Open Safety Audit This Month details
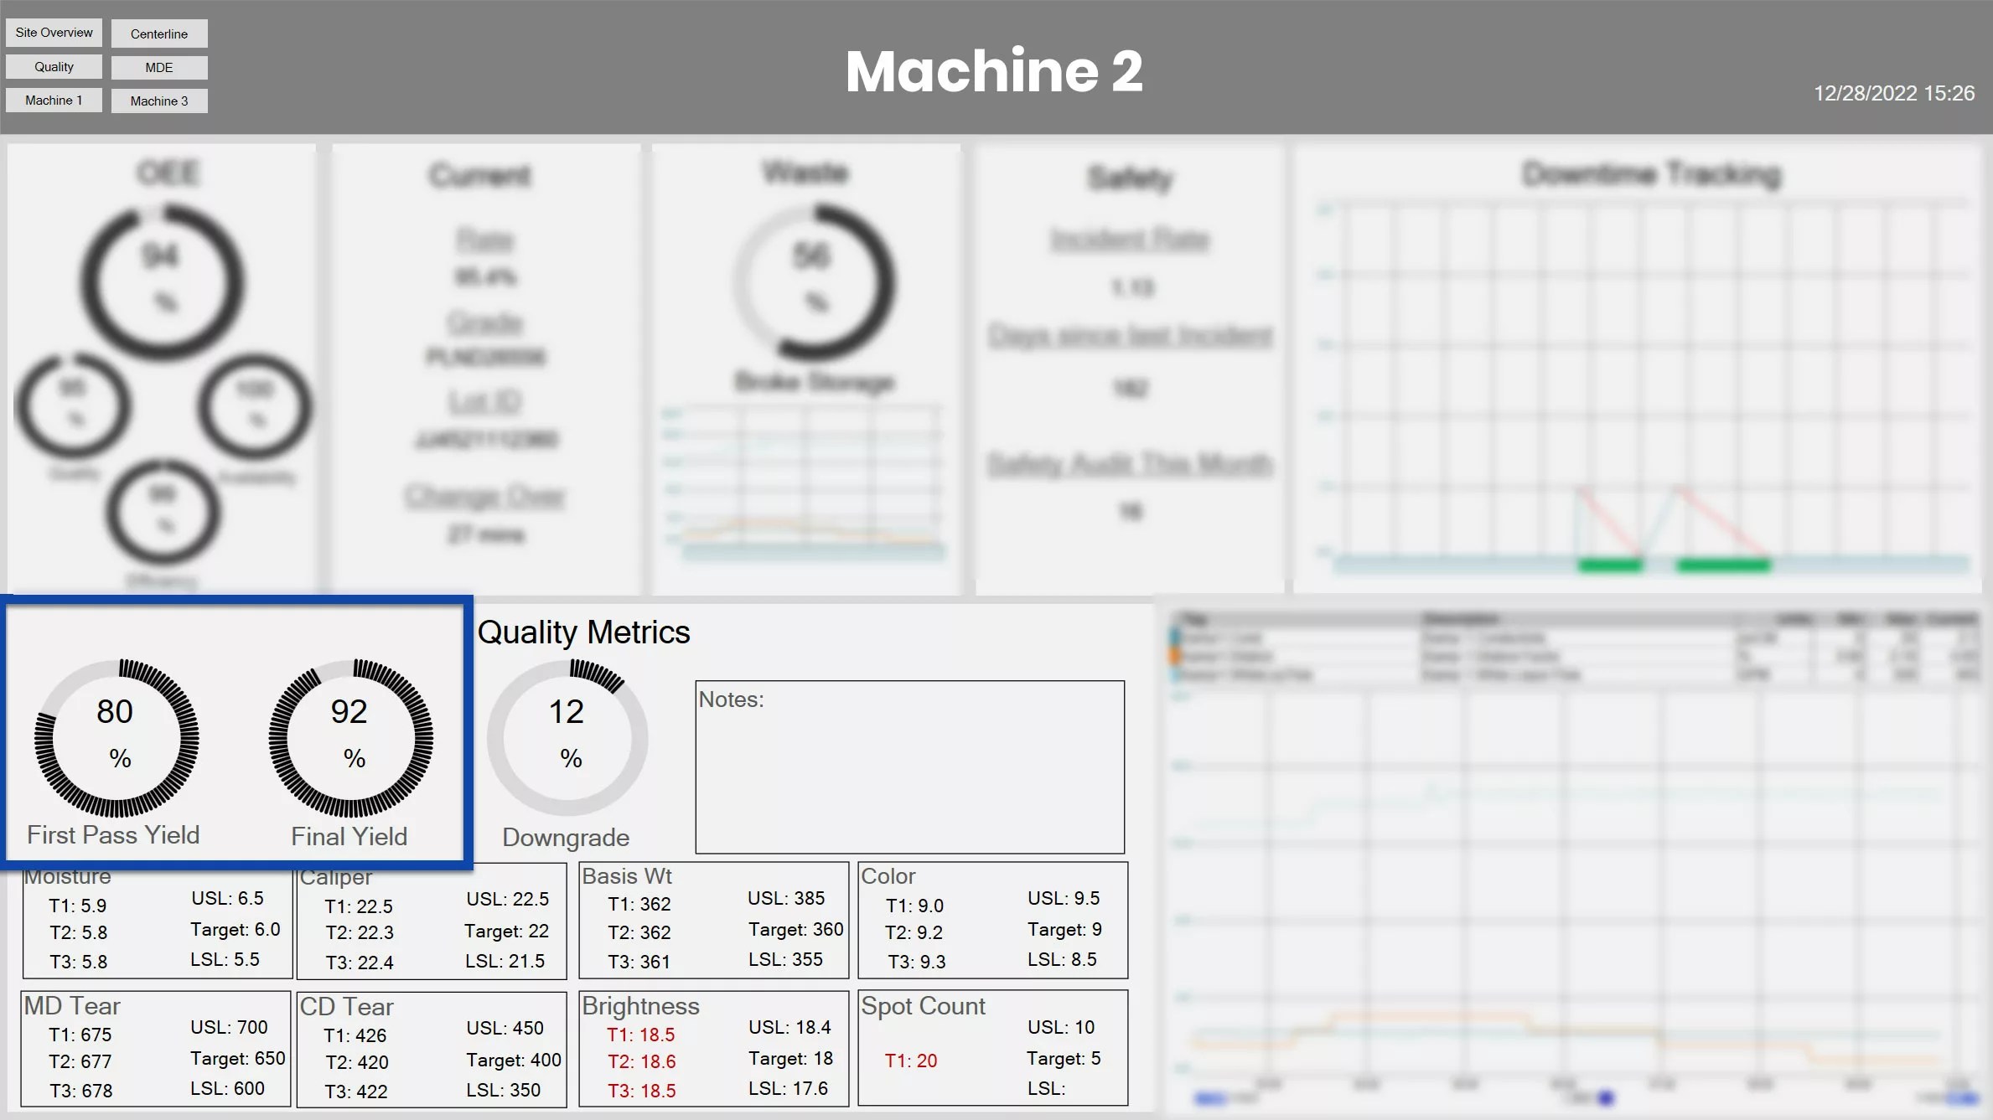Screen dimensions: 1993x1120 (x=1130, y=463)
